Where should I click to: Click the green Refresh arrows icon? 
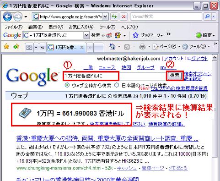click(114, 16)
